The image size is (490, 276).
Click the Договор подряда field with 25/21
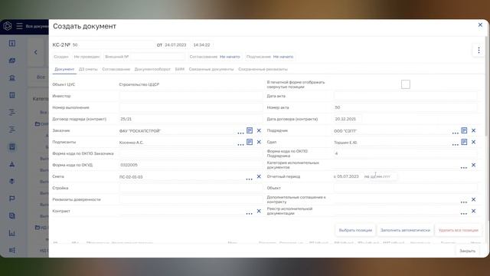click(191, 119)
